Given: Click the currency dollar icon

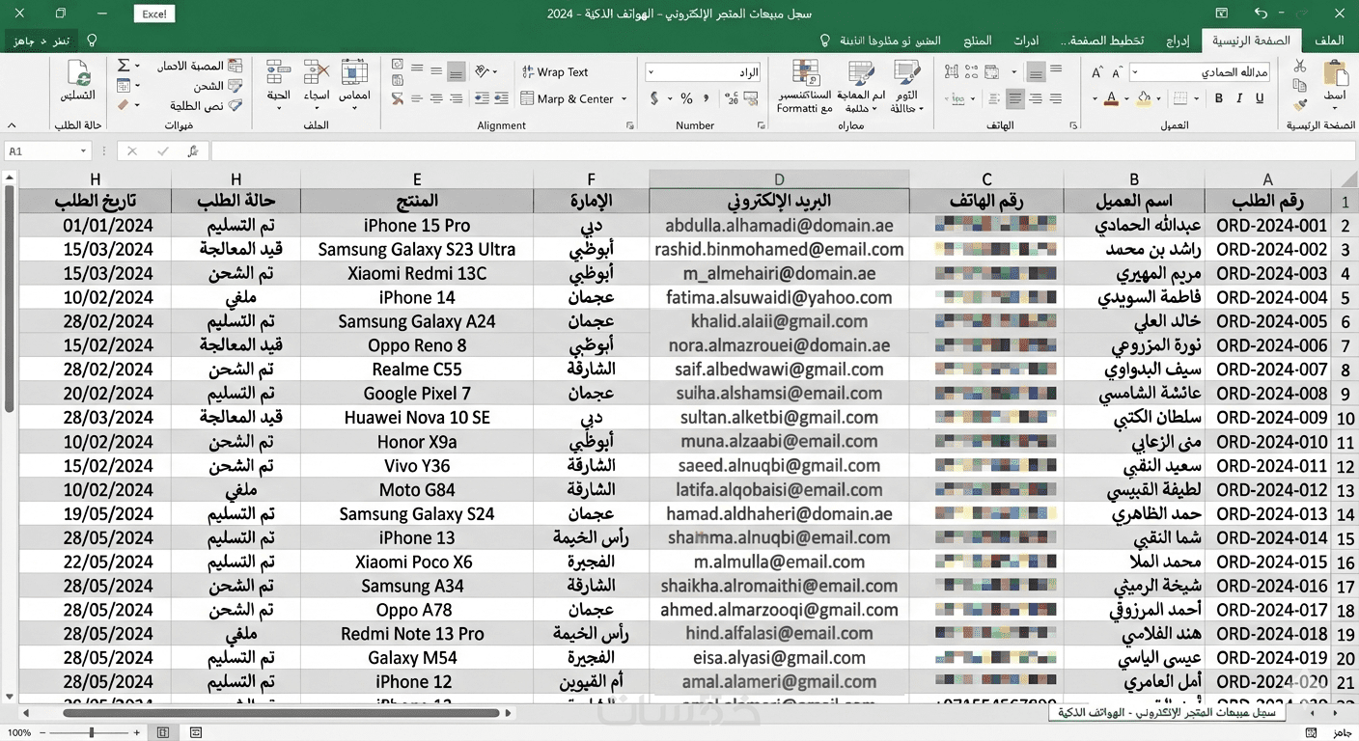Looking at the screenshot, I should pyautogui.click(x=654, y=98).
